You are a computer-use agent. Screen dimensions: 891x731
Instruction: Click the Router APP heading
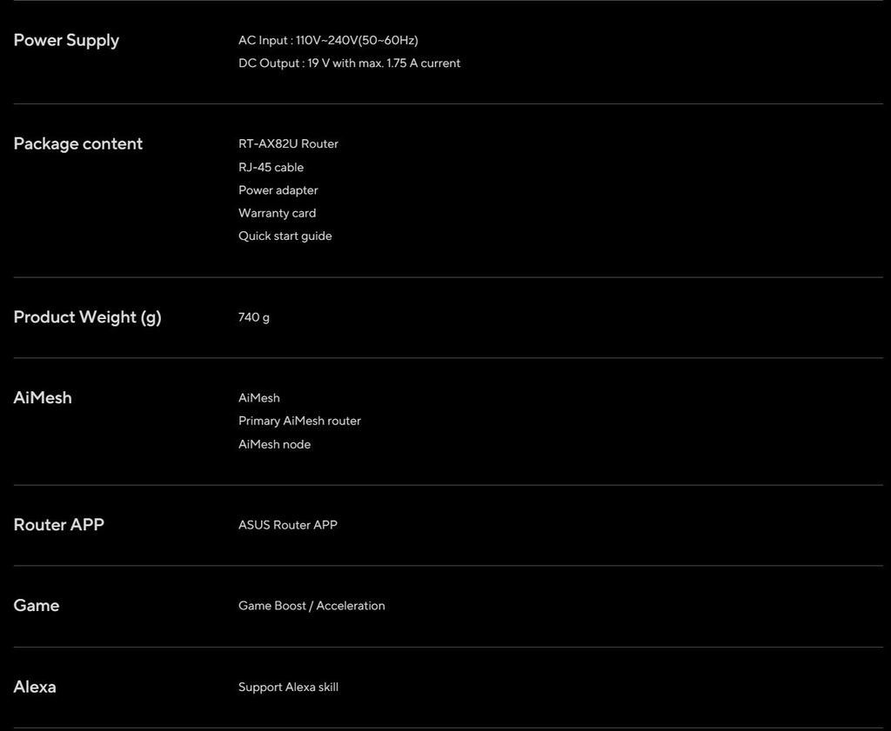click(59, 525)
